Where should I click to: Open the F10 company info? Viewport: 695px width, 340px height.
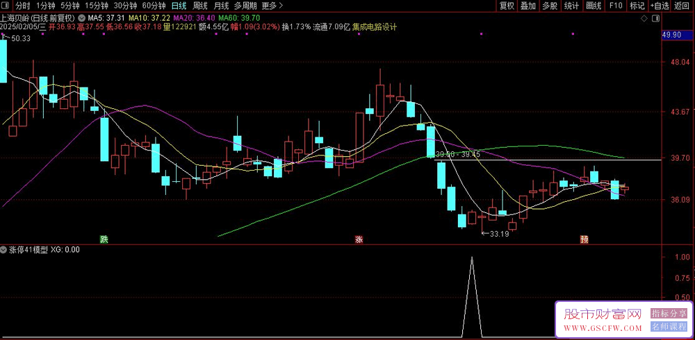616,6
